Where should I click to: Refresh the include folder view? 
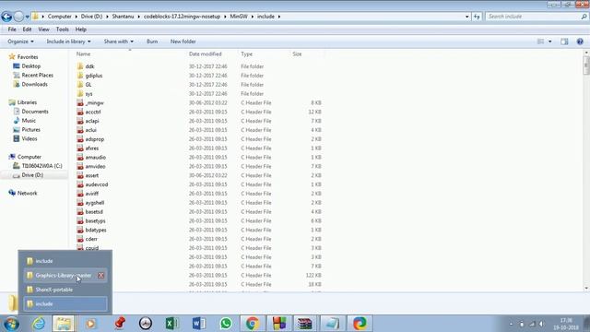pos(477,17)
